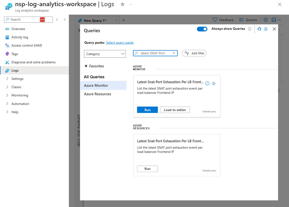Disable the Always show Queries toggle
The width and height of the screenshot is (289, 207).
pos(202,29)
